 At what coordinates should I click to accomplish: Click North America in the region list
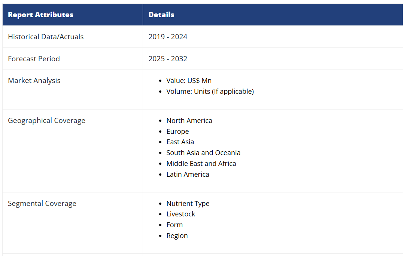[189, 120]
